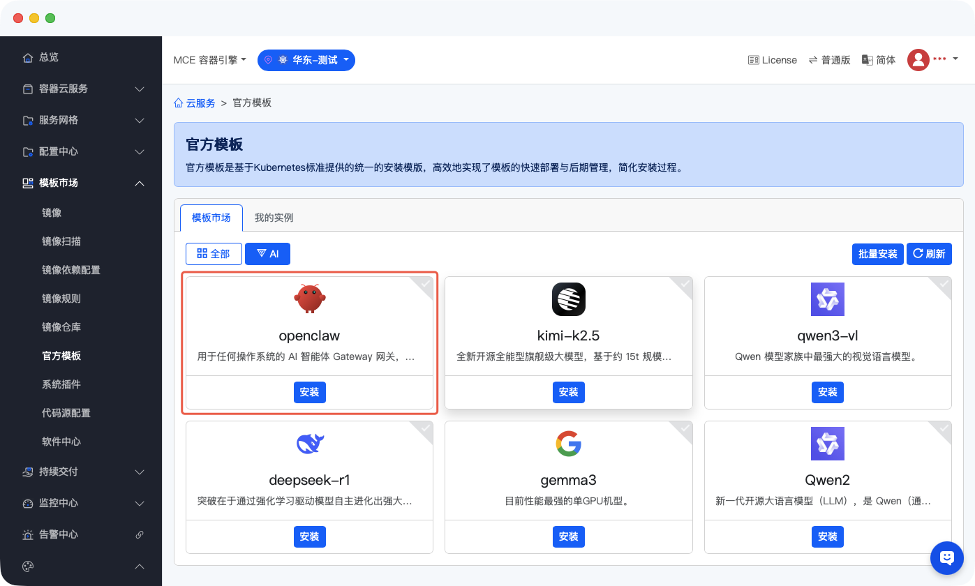The image size is (975, 586).
Task: Check the gemma3 card corner checkmark
Action: click(x=685, y=428)
